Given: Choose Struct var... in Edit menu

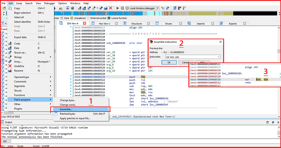Looking at the screenshot, I should [x=31, y=53].
